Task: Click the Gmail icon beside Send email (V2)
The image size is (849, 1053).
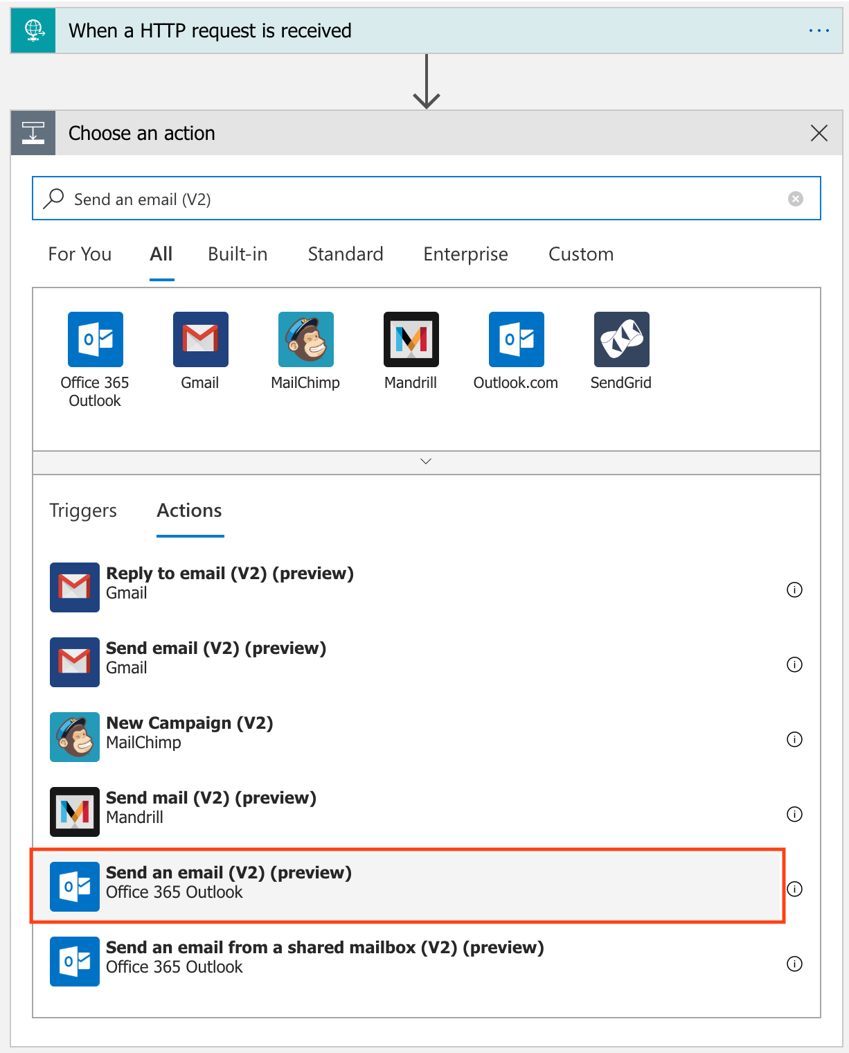Action: point(75,662)
